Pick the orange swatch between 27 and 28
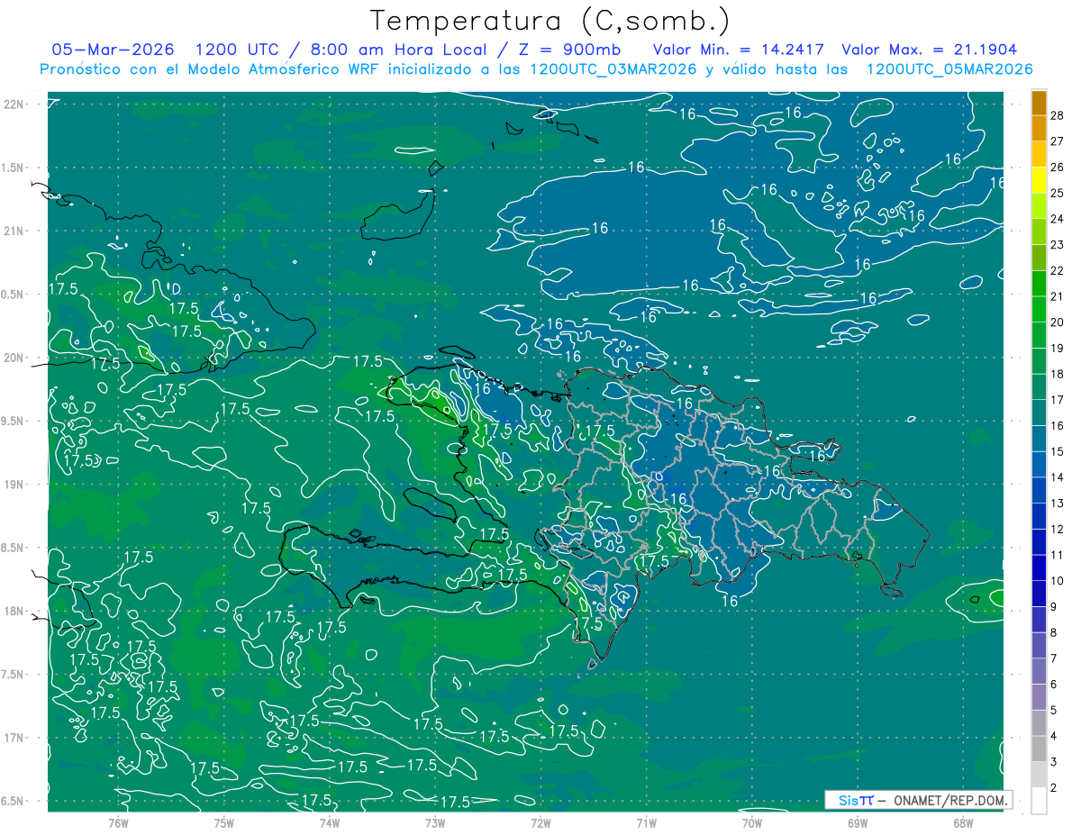The image size is (1081, 835). pyautogui.click(x=1039, y=128)
